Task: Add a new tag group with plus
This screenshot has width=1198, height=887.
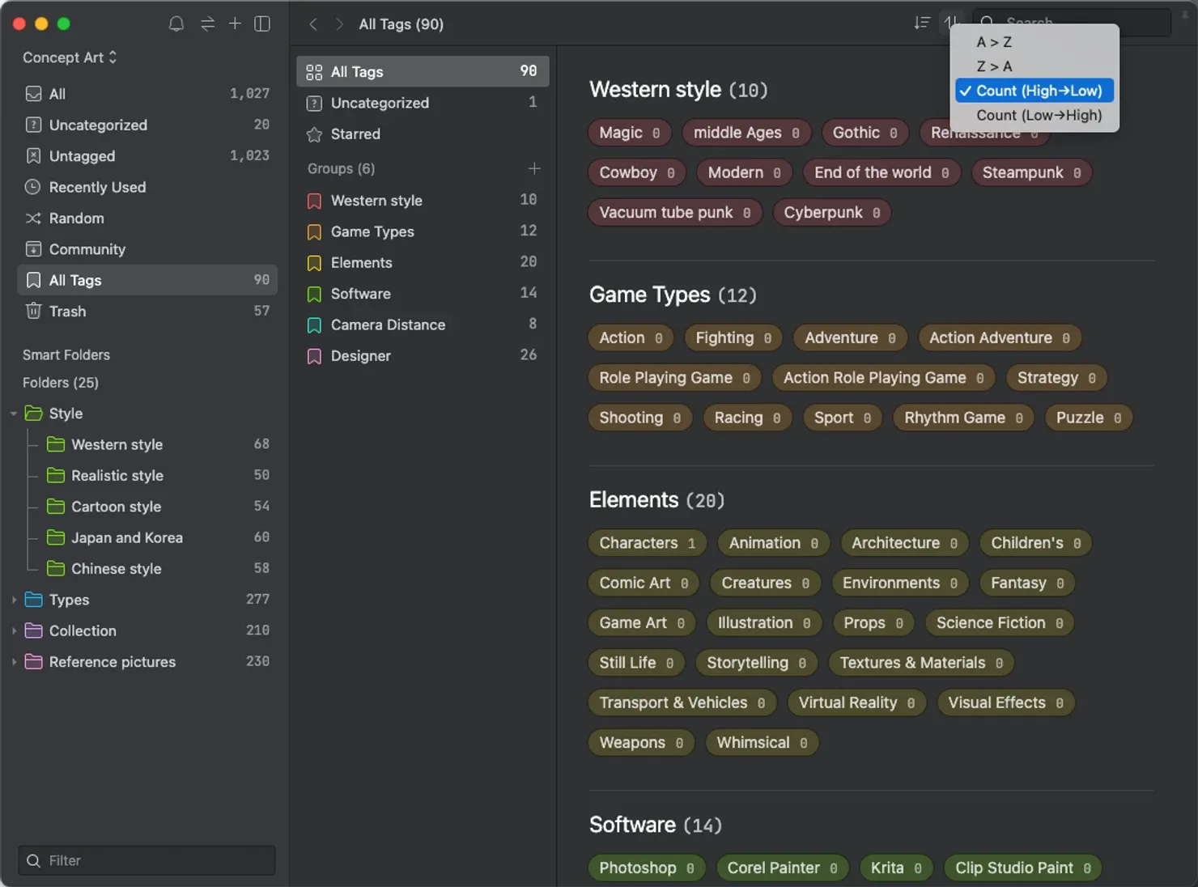Action: 534,168
